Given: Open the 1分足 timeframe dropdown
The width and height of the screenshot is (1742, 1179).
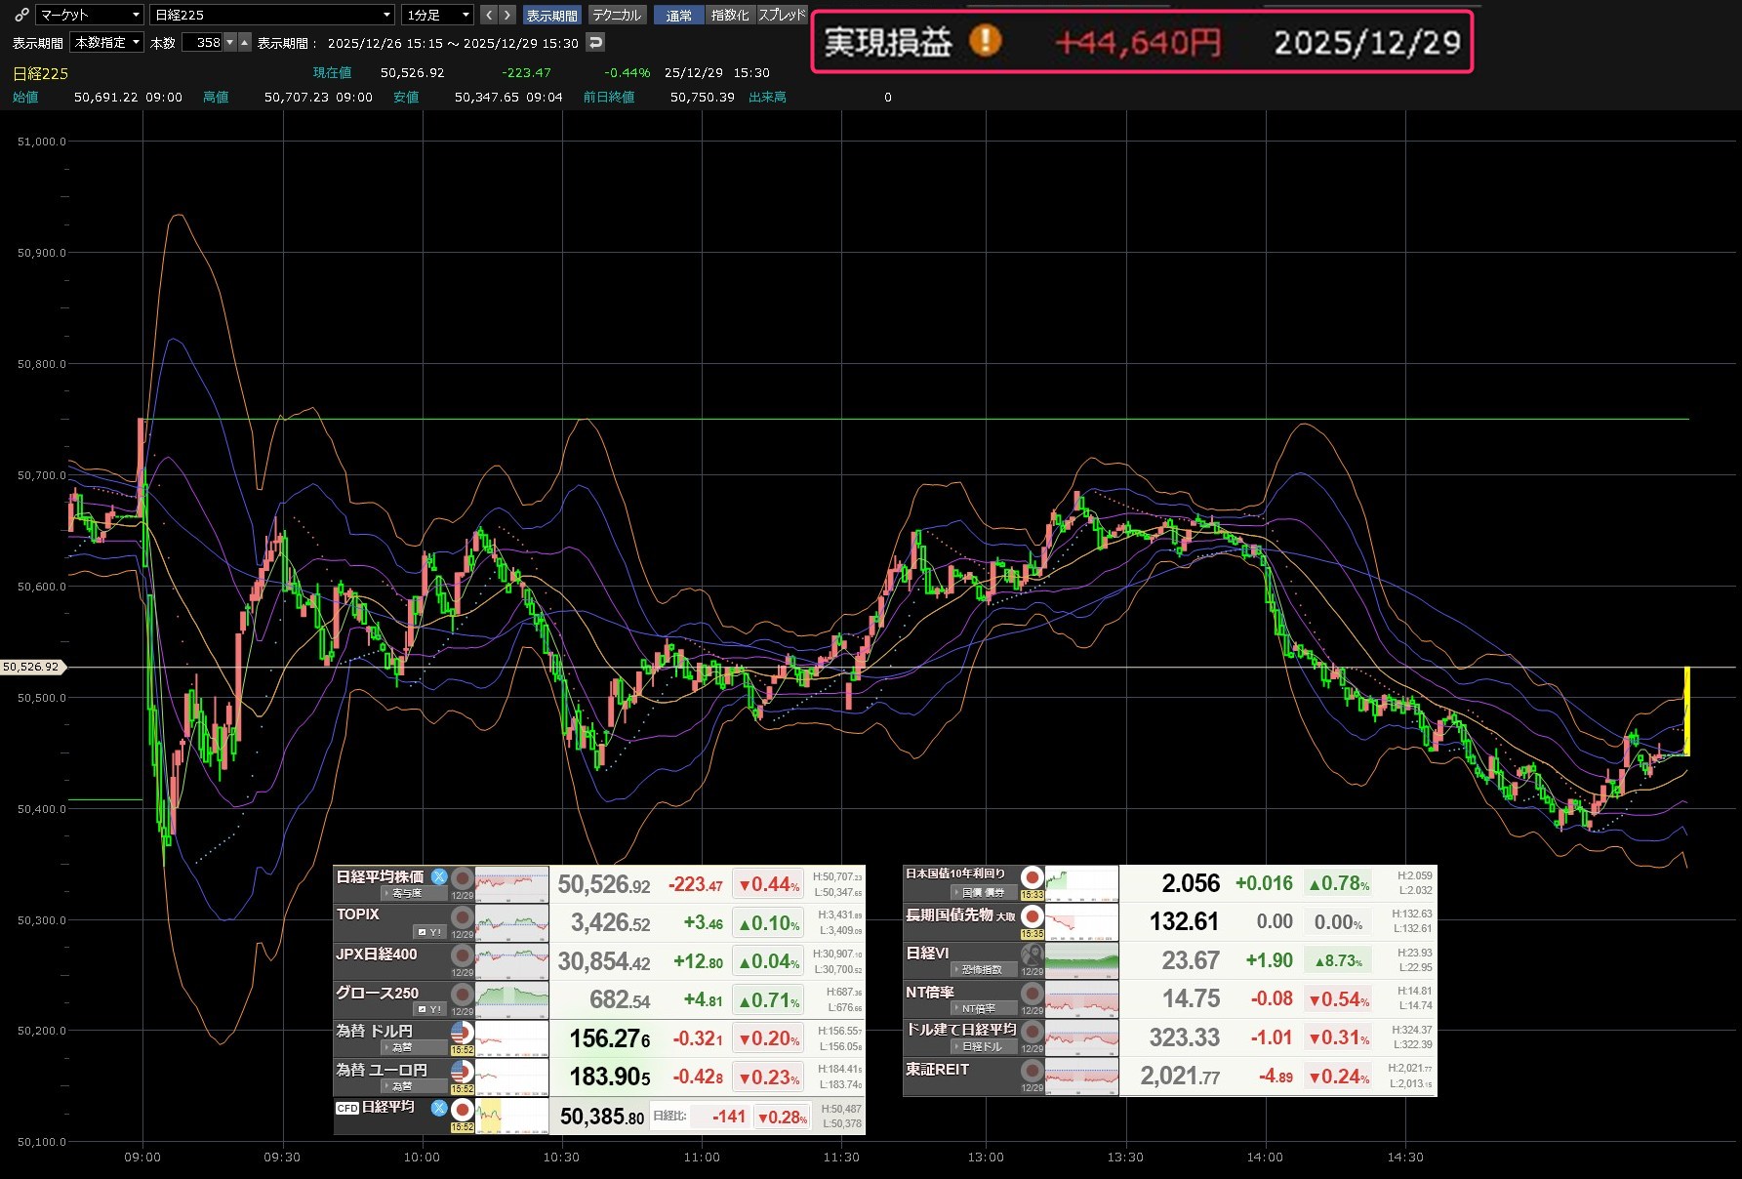Looking at the screenshot, I should tap(438, 15).
